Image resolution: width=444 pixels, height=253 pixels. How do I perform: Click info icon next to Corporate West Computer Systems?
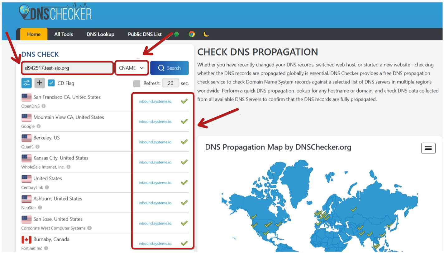[89, 228]
